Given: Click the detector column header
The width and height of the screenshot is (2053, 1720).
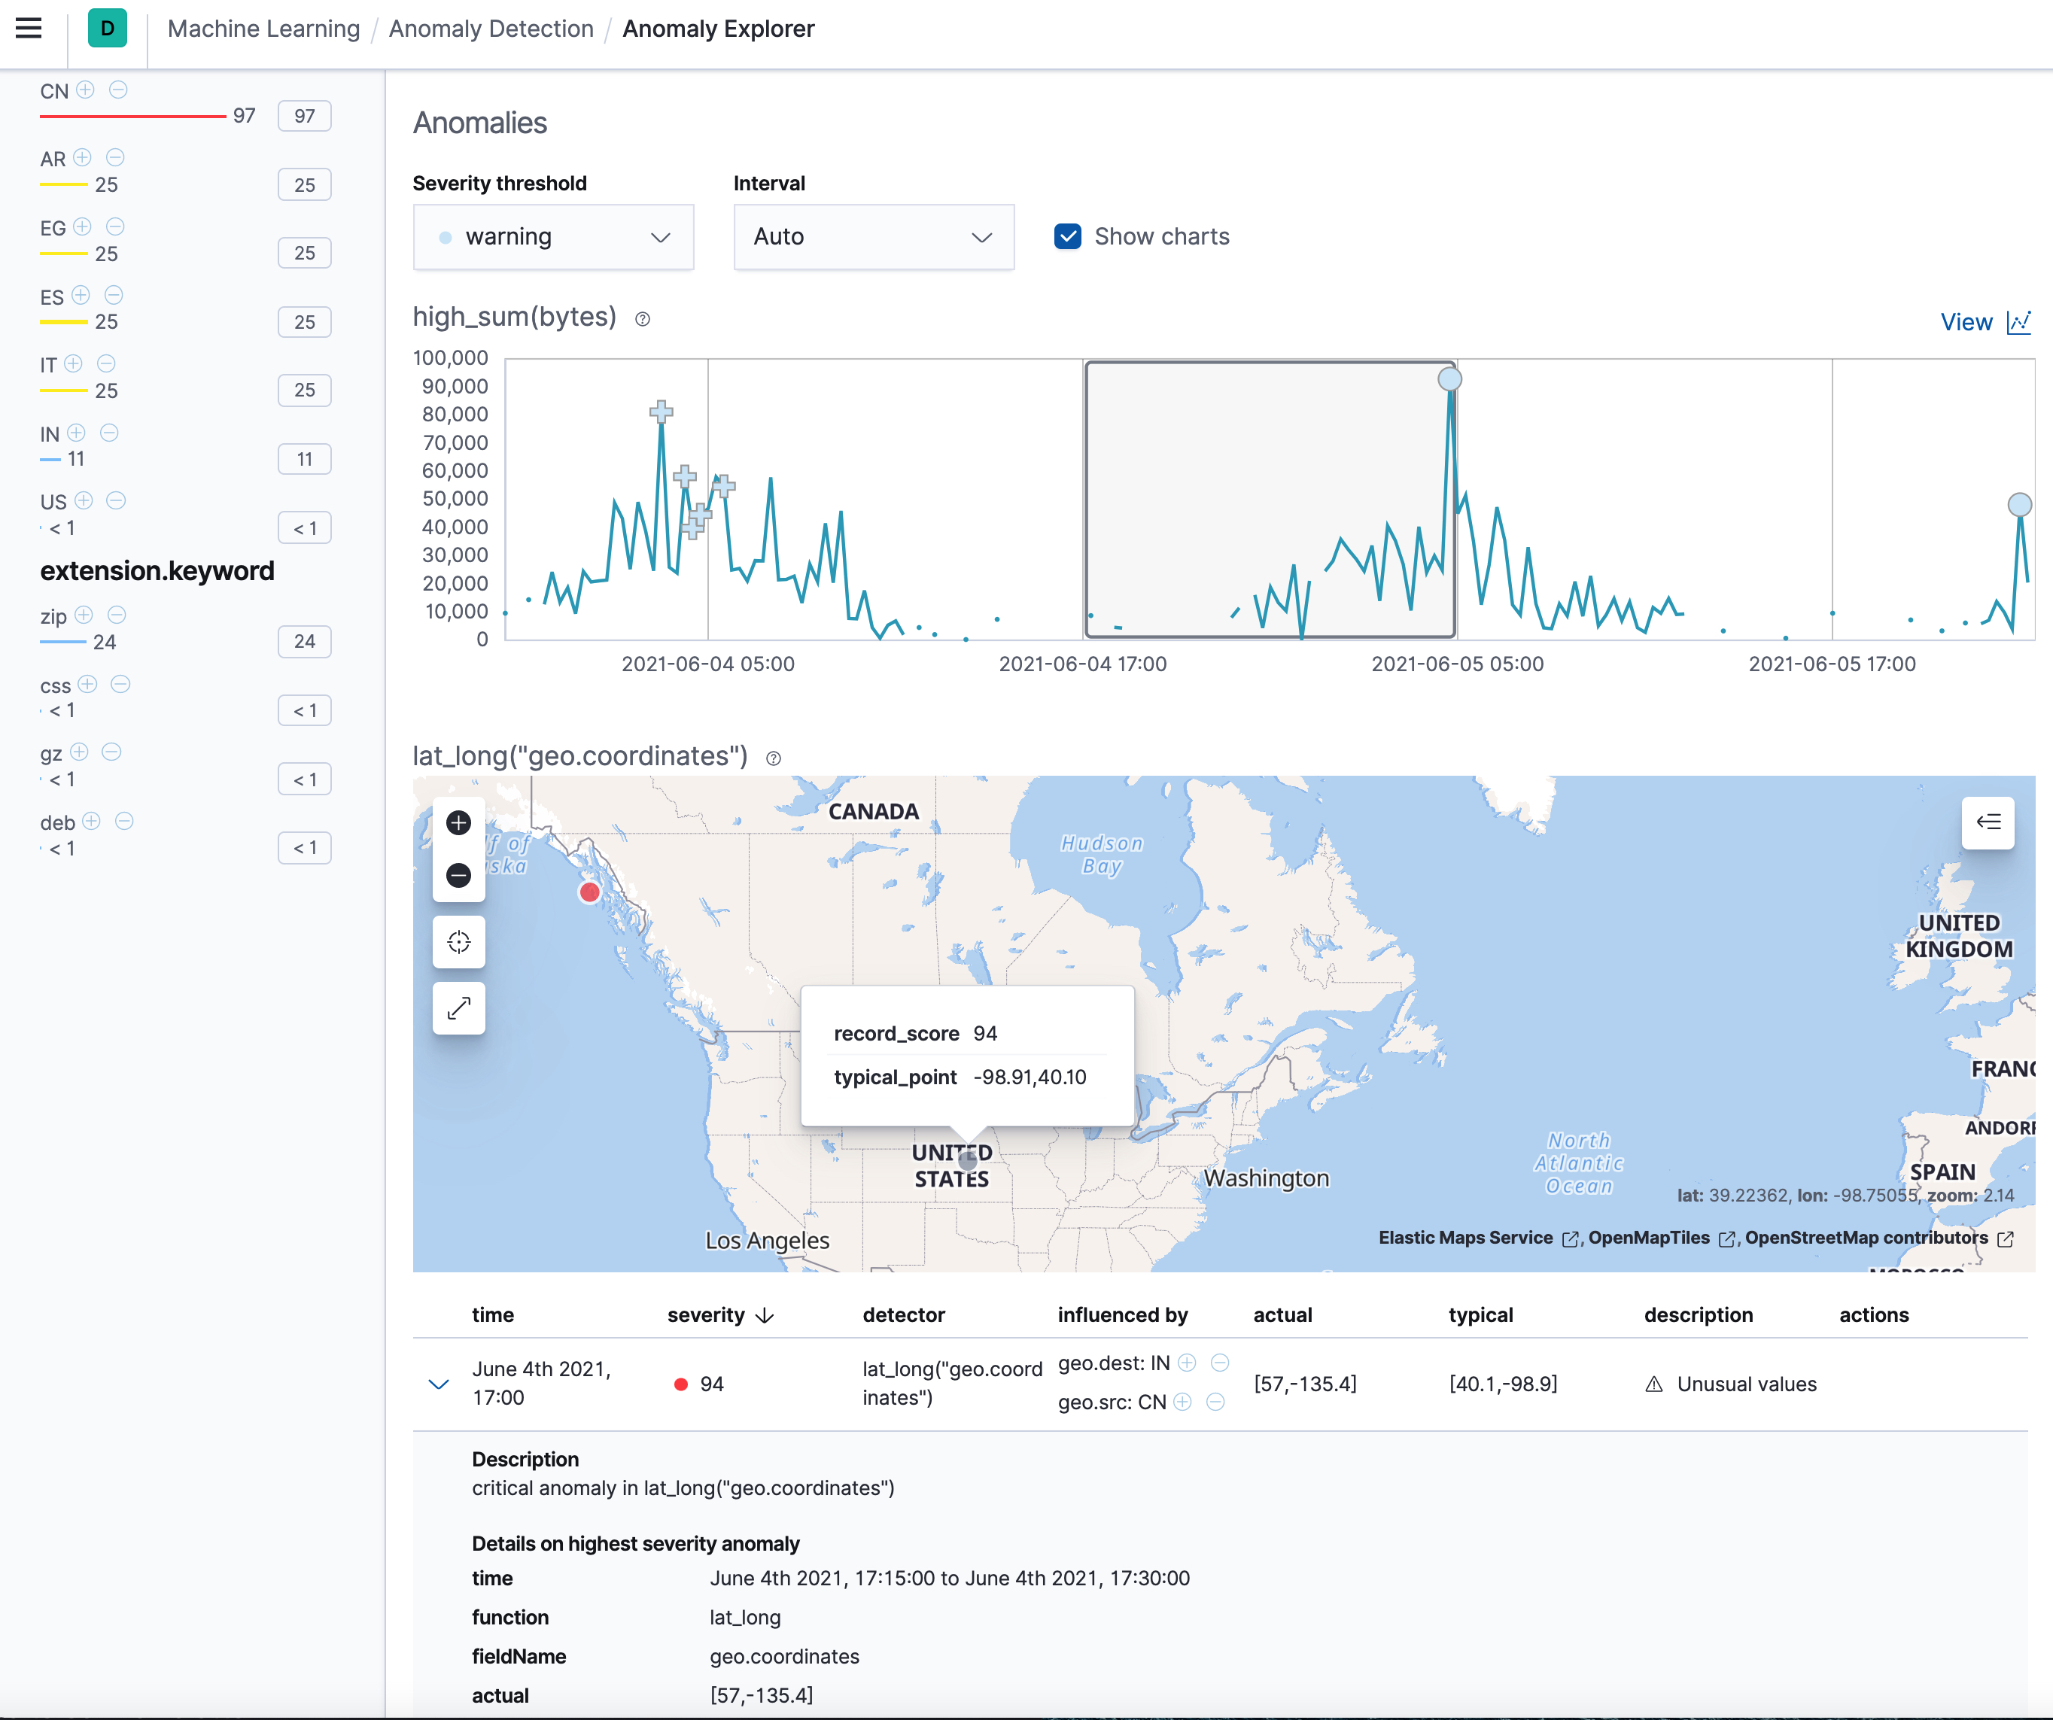Looking at the screenshot, I should coord(903,1314).
